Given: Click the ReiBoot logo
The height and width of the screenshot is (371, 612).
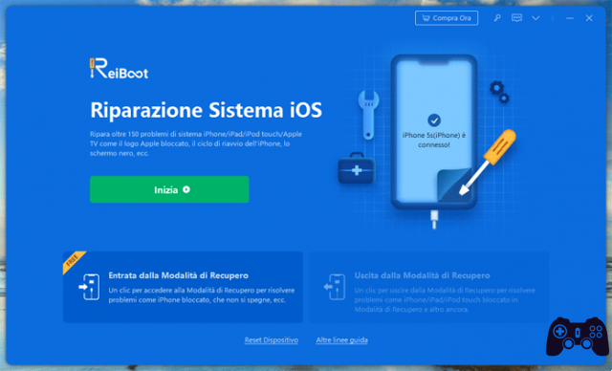Looking at the screenshot, I should point(119,69).
